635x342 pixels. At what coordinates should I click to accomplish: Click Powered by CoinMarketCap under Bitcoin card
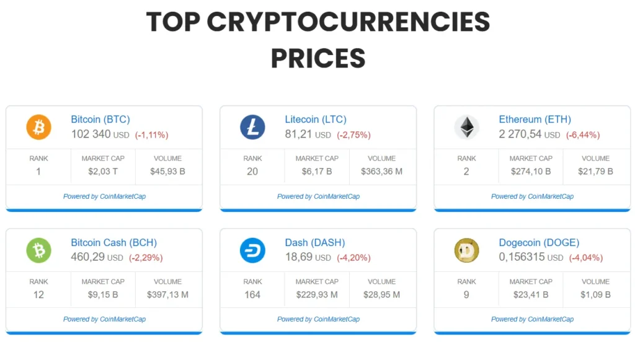pyautogui.click(x=104, y=196)
